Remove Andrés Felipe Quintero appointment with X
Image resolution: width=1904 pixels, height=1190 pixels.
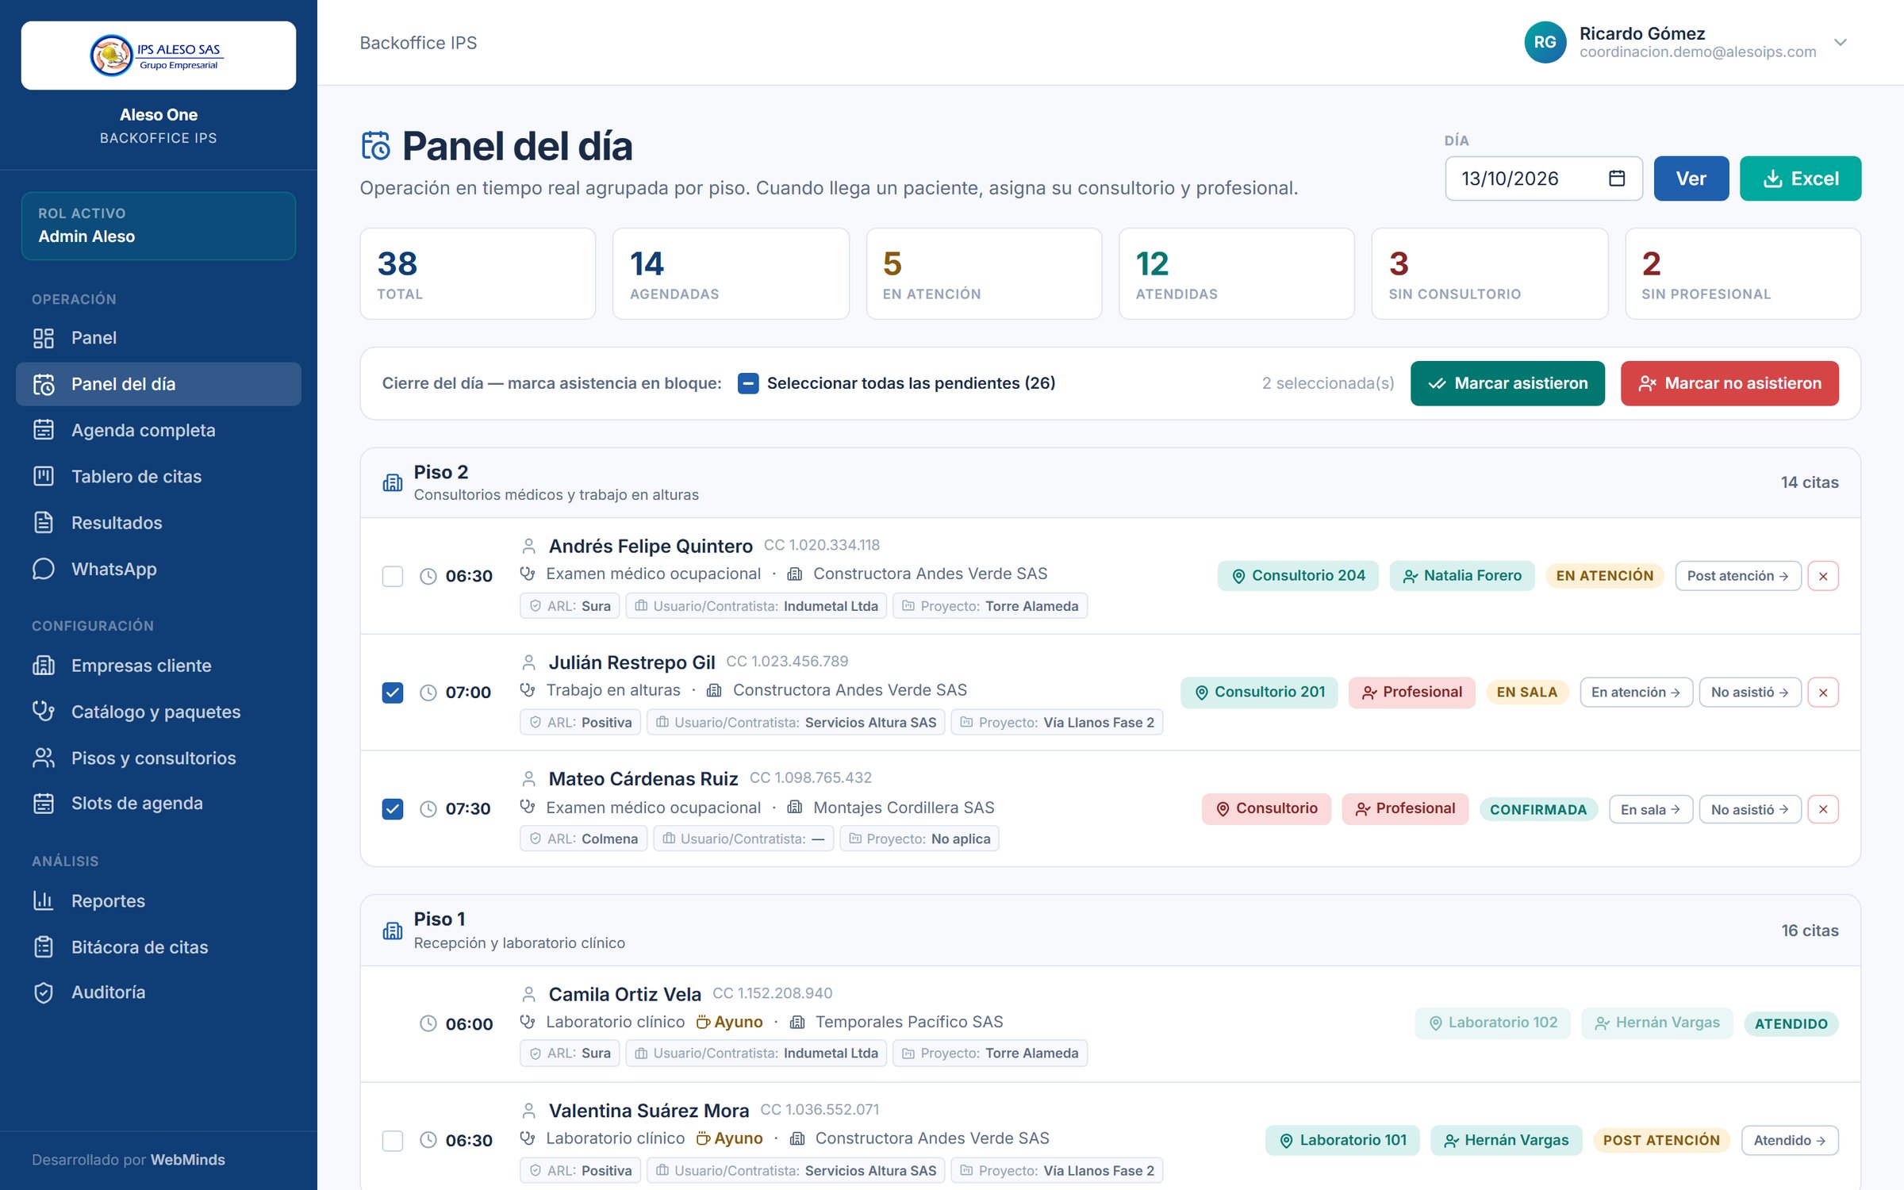(x=1823, y=576)
